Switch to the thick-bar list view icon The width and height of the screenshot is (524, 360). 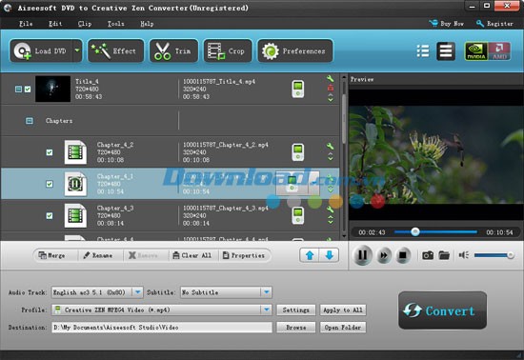[446, 51]
